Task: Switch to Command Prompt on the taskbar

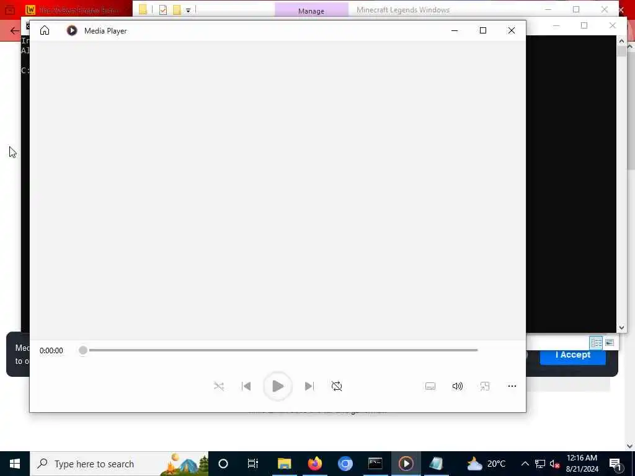Action: click(x=375, y=464)
